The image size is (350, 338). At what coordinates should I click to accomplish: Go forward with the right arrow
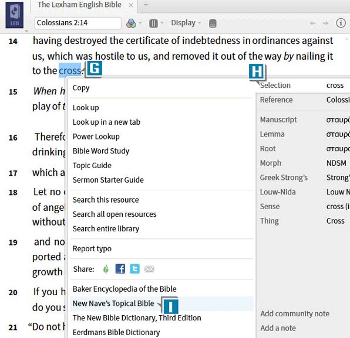[x=326, y=23]
